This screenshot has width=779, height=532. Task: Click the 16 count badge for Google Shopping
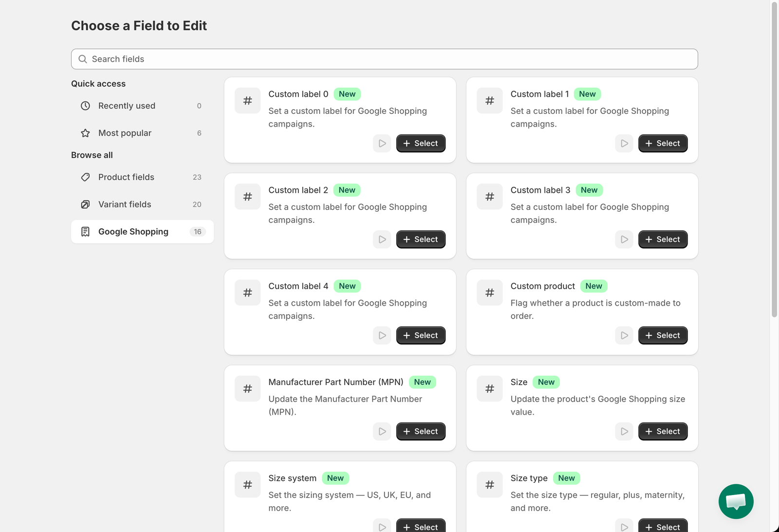click(x=198, y=232)
